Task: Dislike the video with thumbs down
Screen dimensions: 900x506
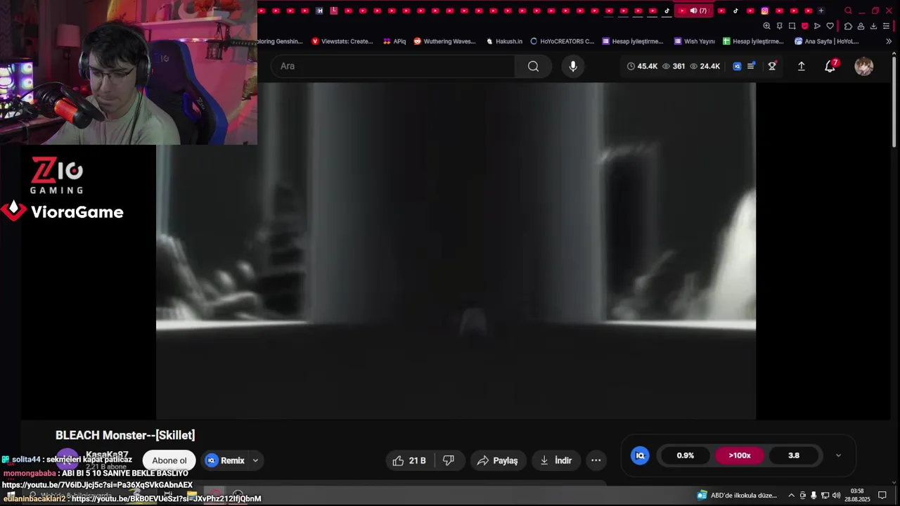Action: pyautogui.click(x=449, y=460)
